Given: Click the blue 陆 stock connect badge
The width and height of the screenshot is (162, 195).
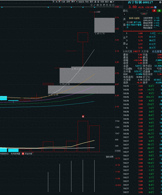Looking at the screenshot, I should click(x=155, y=7).
